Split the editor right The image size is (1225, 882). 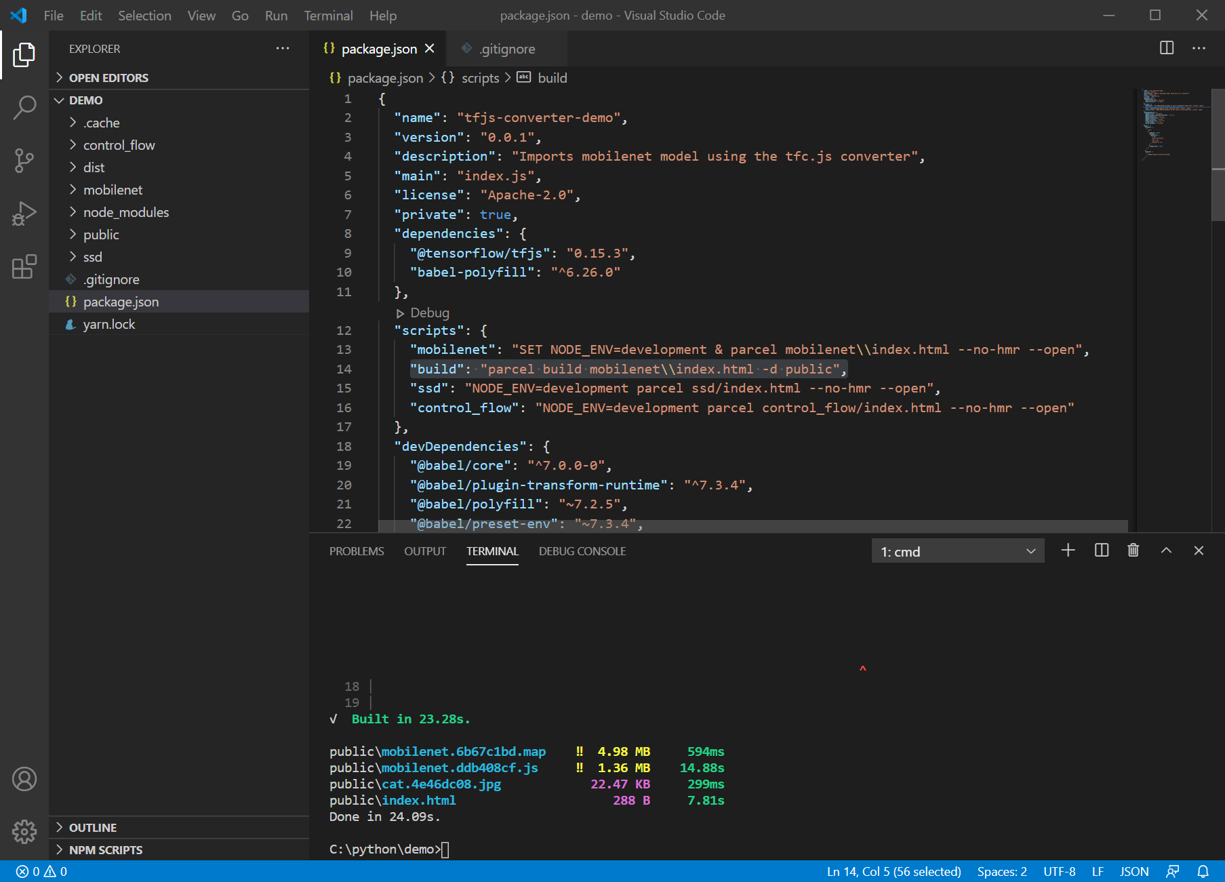1167,48
